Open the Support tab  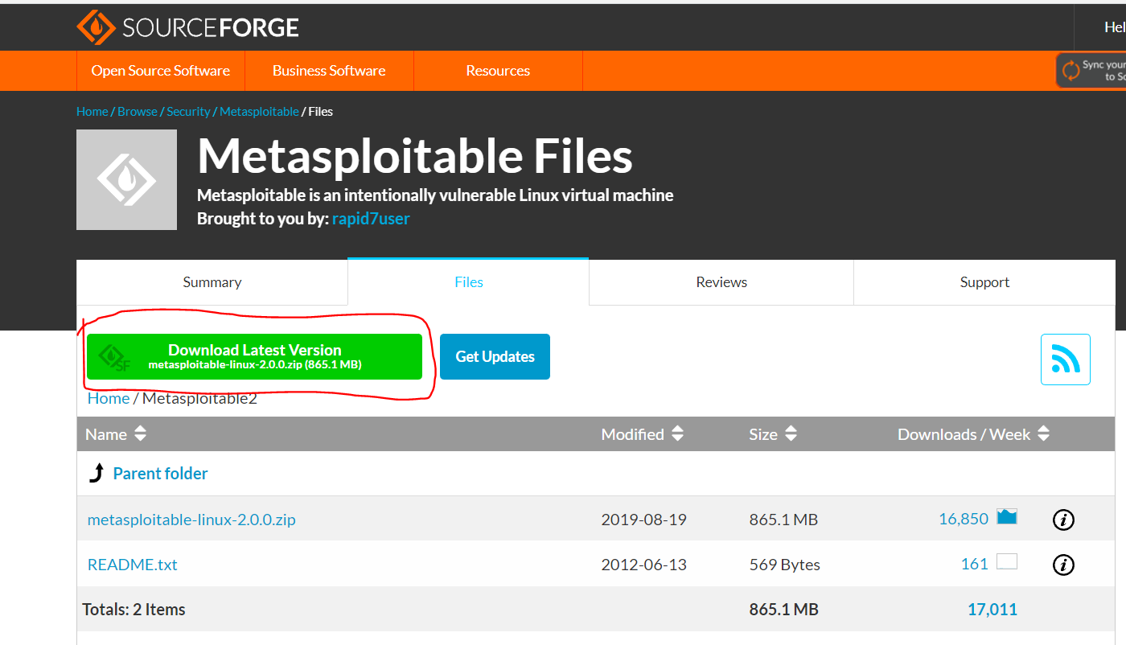pos(984,282)
